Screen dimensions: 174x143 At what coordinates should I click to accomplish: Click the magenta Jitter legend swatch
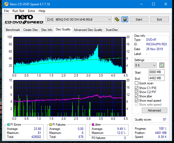(93, 125)
